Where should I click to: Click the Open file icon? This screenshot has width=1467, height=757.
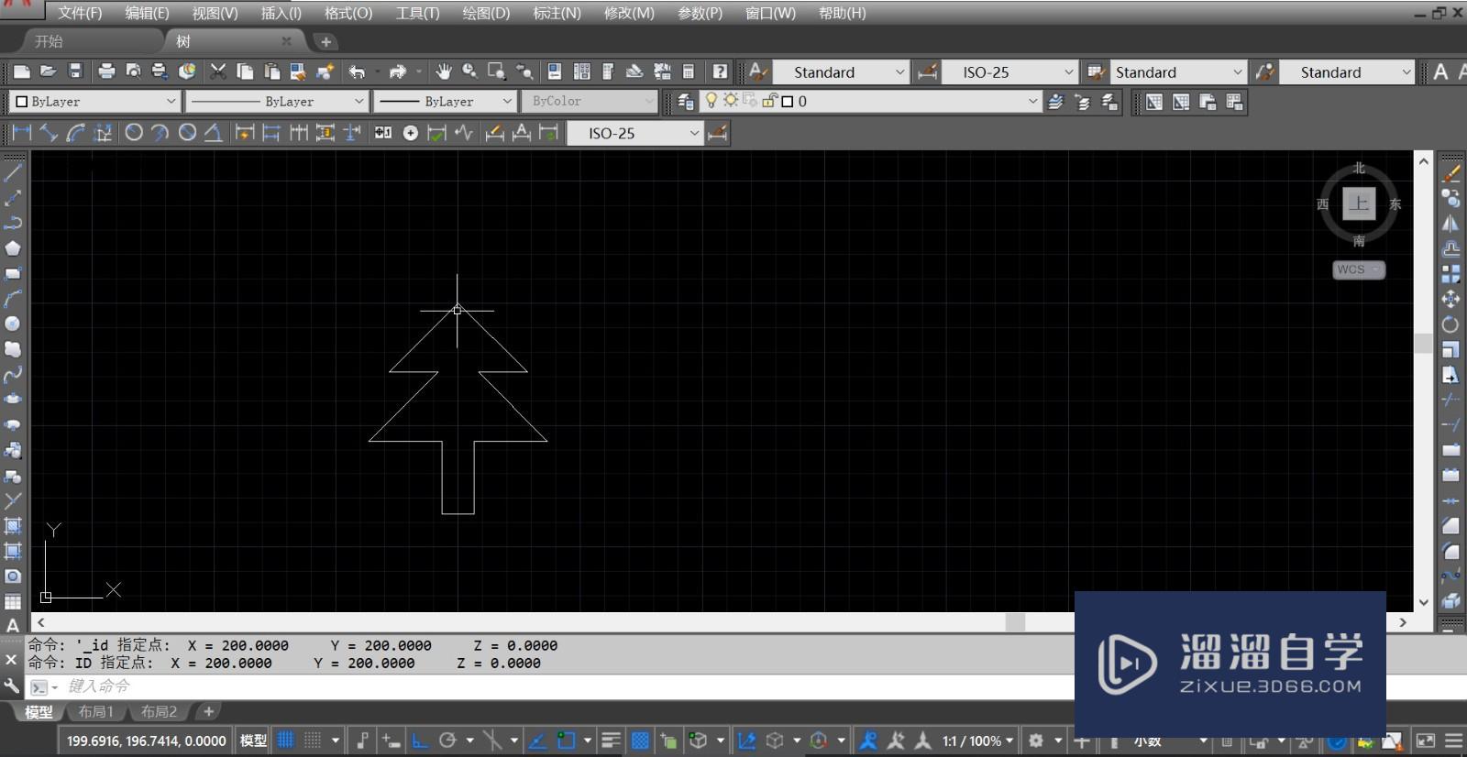point(49,71)
